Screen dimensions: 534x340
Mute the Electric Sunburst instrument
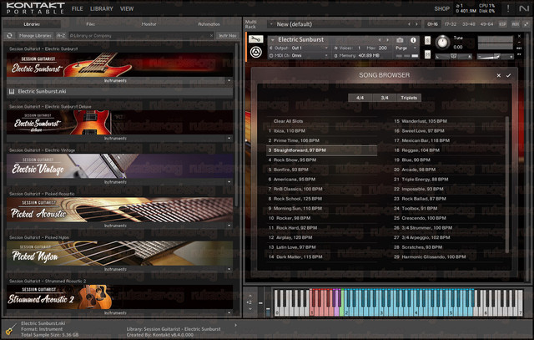click(427, 54)
